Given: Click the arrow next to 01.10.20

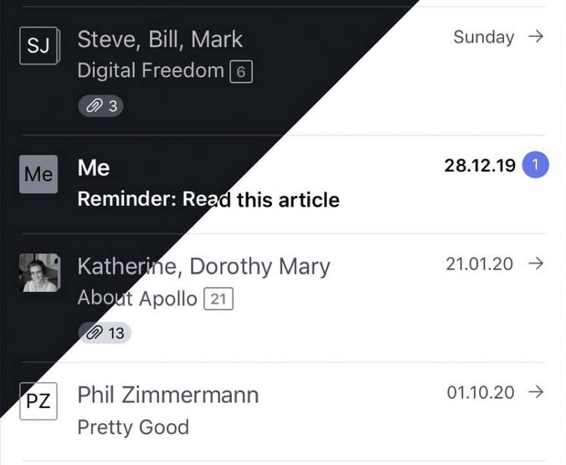Looking at the screenshot, I should tap(536, 392).
